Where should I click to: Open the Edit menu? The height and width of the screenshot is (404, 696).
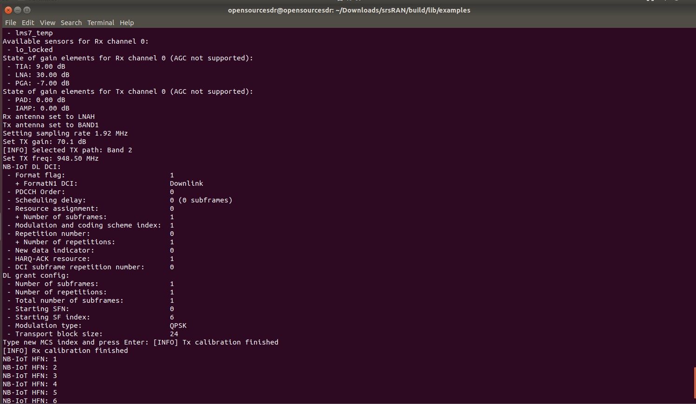tap(28, 23)
